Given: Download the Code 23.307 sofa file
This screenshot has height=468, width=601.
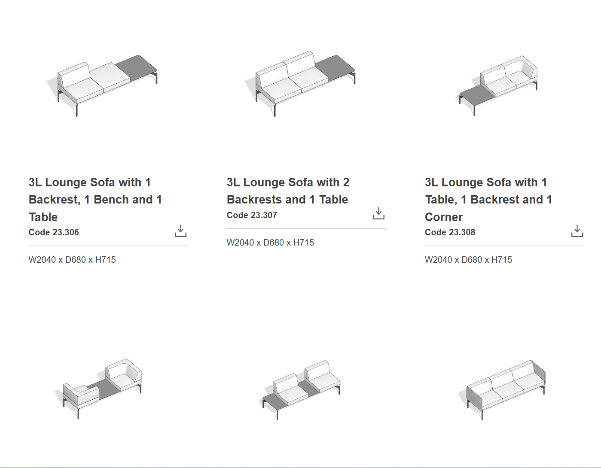Looking at the screenshot, I should pos(378,213).
